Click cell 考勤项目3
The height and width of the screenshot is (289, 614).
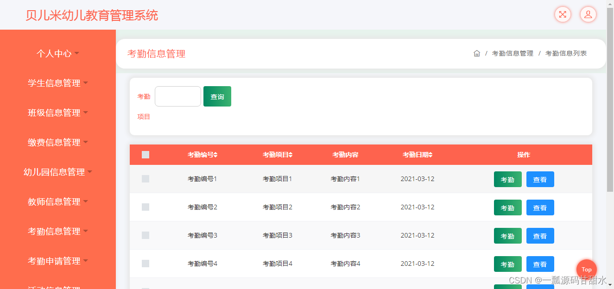pyautogui.click(x=278, y=235)
